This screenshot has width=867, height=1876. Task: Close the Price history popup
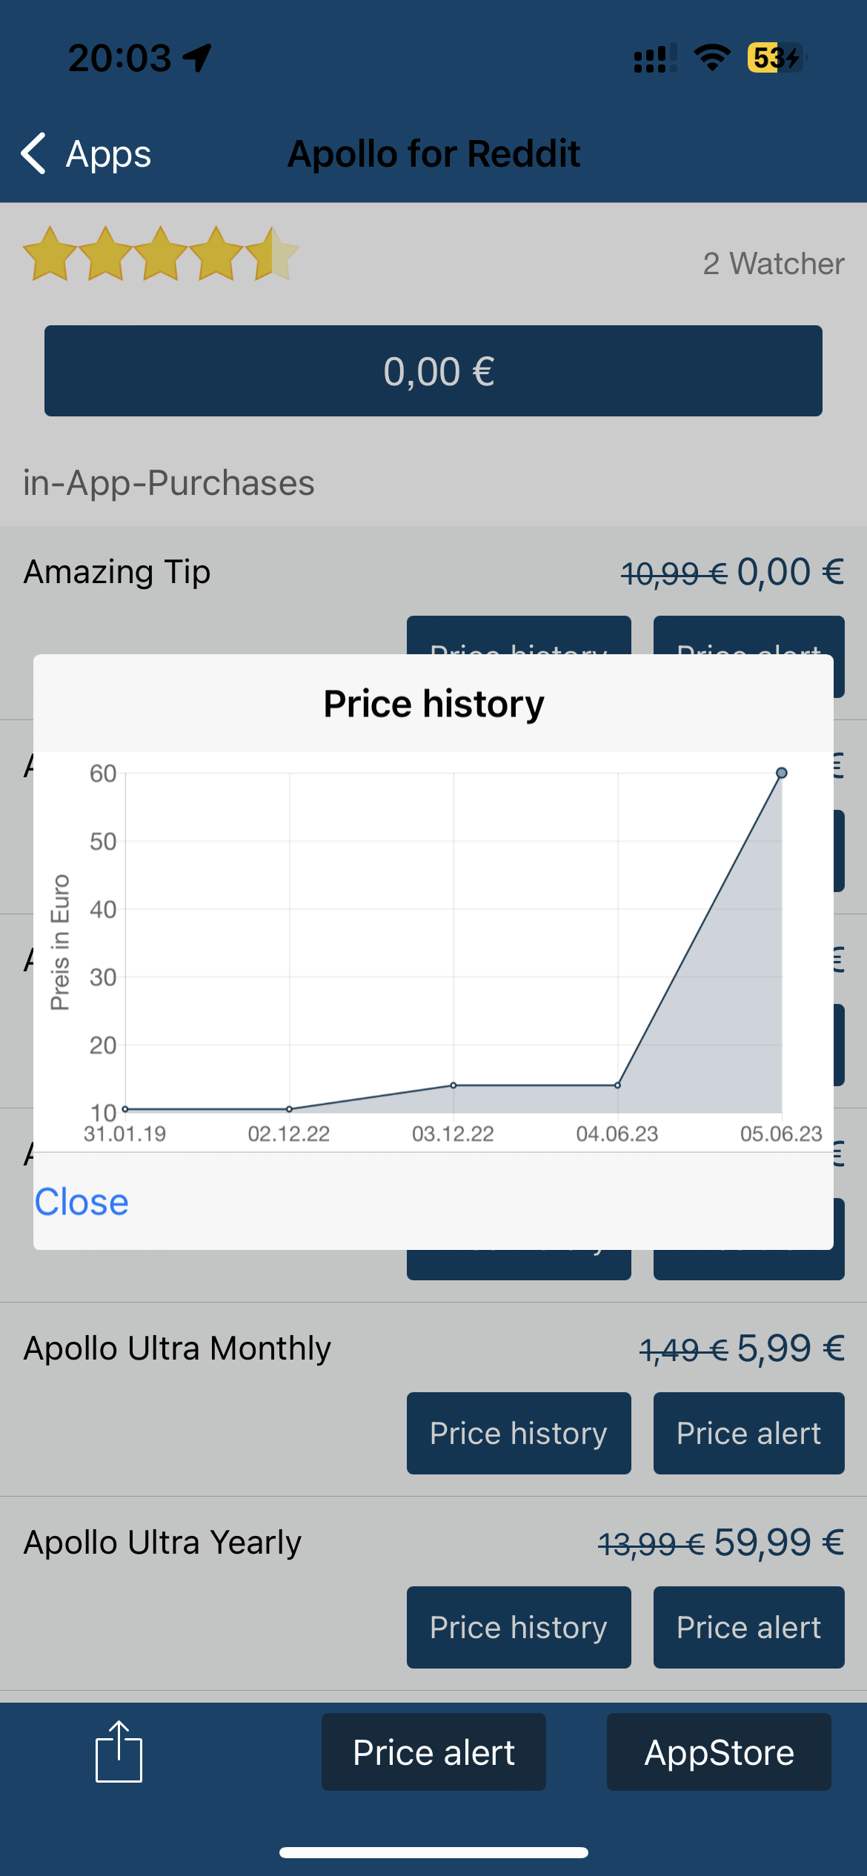pos(82,1202)
